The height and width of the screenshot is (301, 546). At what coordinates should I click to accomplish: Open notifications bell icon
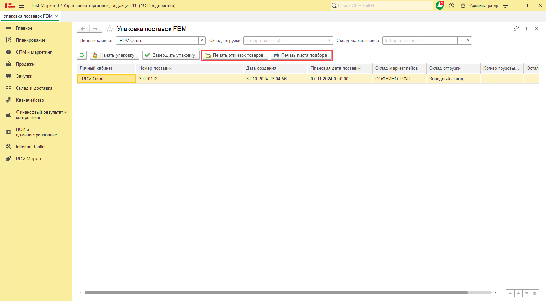point(440,6)
